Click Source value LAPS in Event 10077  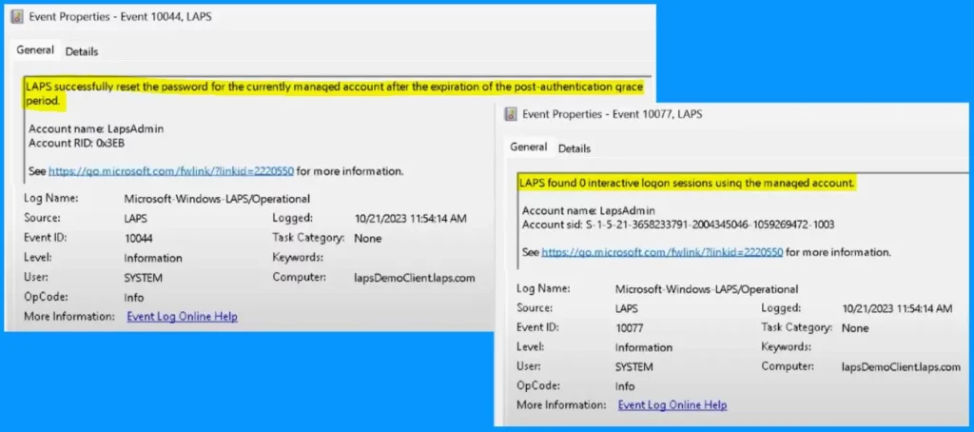click(x=627, y=308)
